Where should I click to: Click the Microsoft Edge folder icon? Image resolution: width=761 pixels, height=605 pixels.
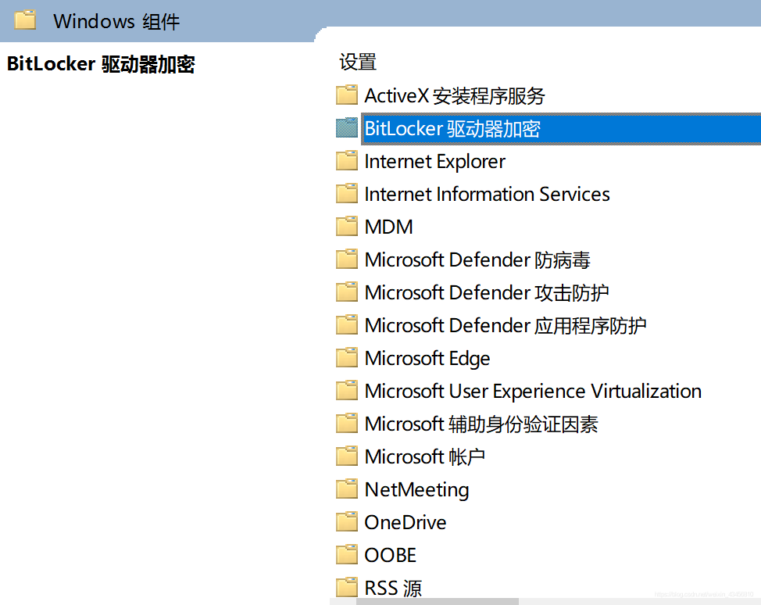click(347, 357)
